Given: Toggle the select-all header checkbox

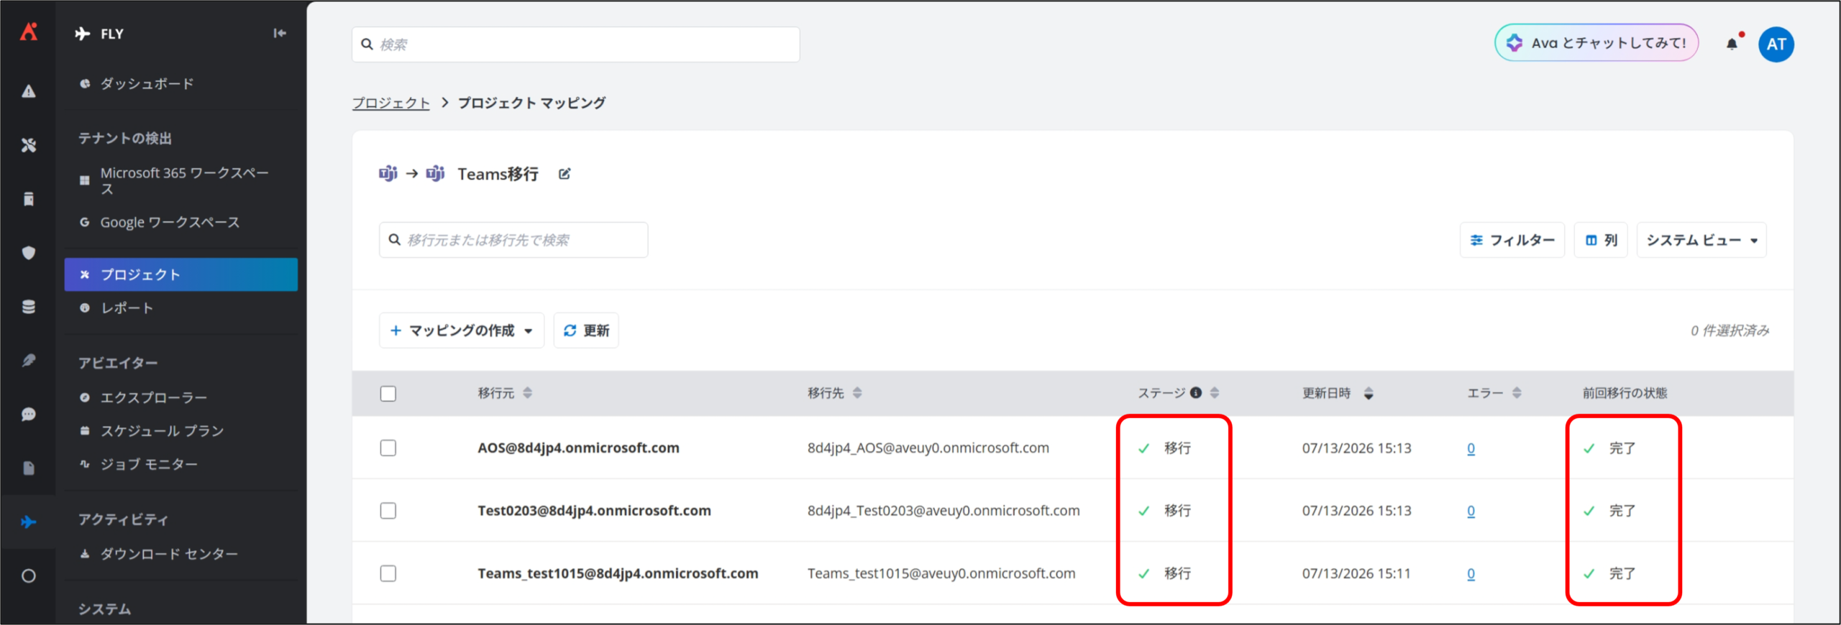Looking at the screenshot, I should [x=388, y=394].
